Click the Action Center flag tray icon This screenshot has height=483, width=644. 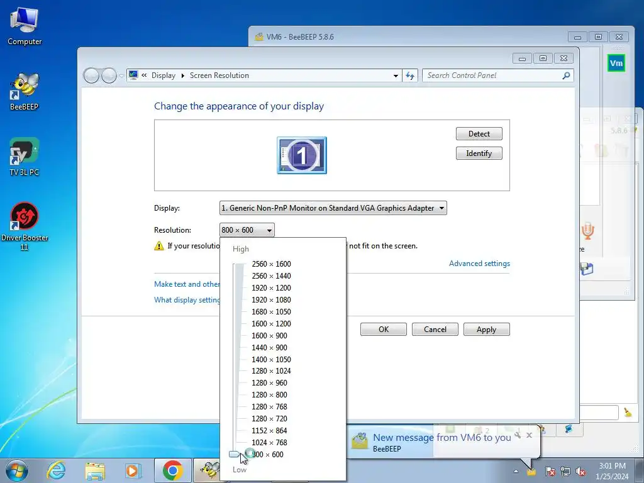550,471
